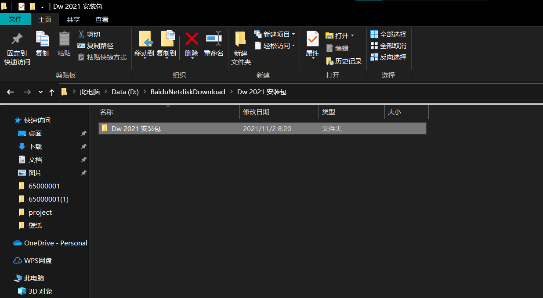
Task: Click Copy Path (复制路径)
Action: 95,46
